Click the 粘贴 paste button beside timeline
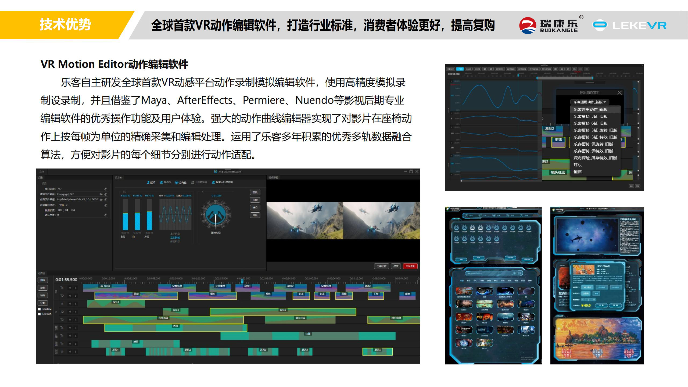688x387 pixels. click(x=43, y=295)
